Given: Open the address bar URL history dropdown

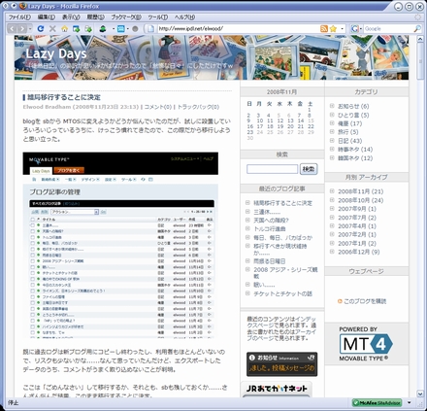Looking at the screenshot, I should [343, 29].
